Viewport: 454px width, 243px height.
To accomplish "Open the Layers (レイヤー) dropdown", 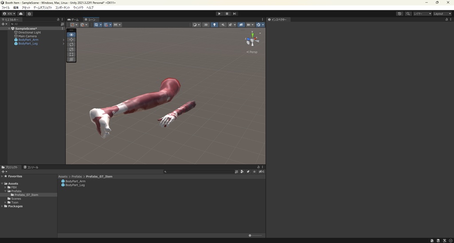I will tap(422, 14).
